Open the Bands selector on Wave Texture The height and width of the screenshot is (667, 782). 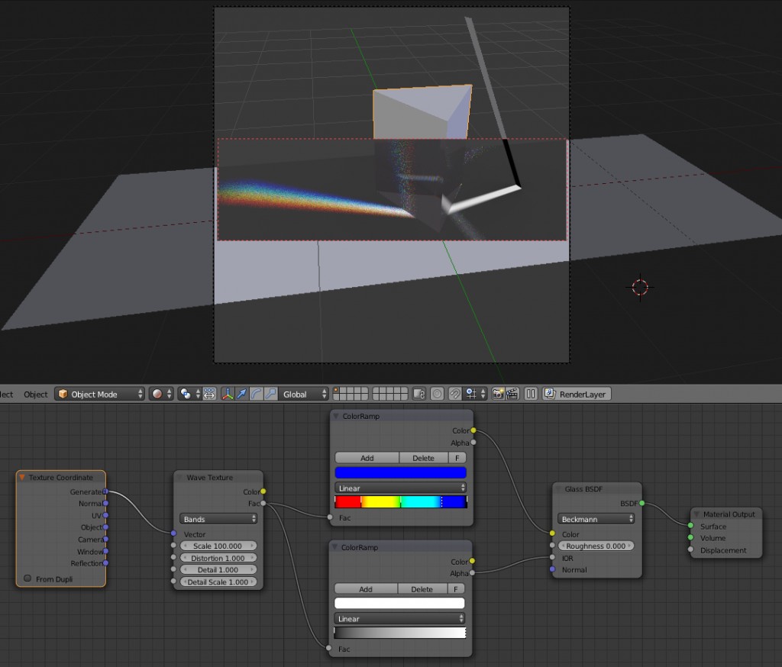tap(218, 518)
